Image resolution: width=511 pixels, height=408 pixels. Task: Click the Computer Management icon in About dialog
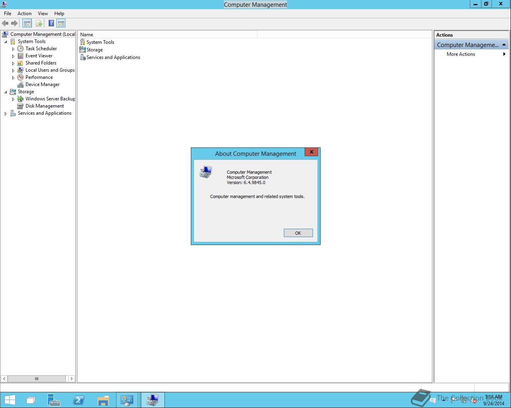coord(206,172)
